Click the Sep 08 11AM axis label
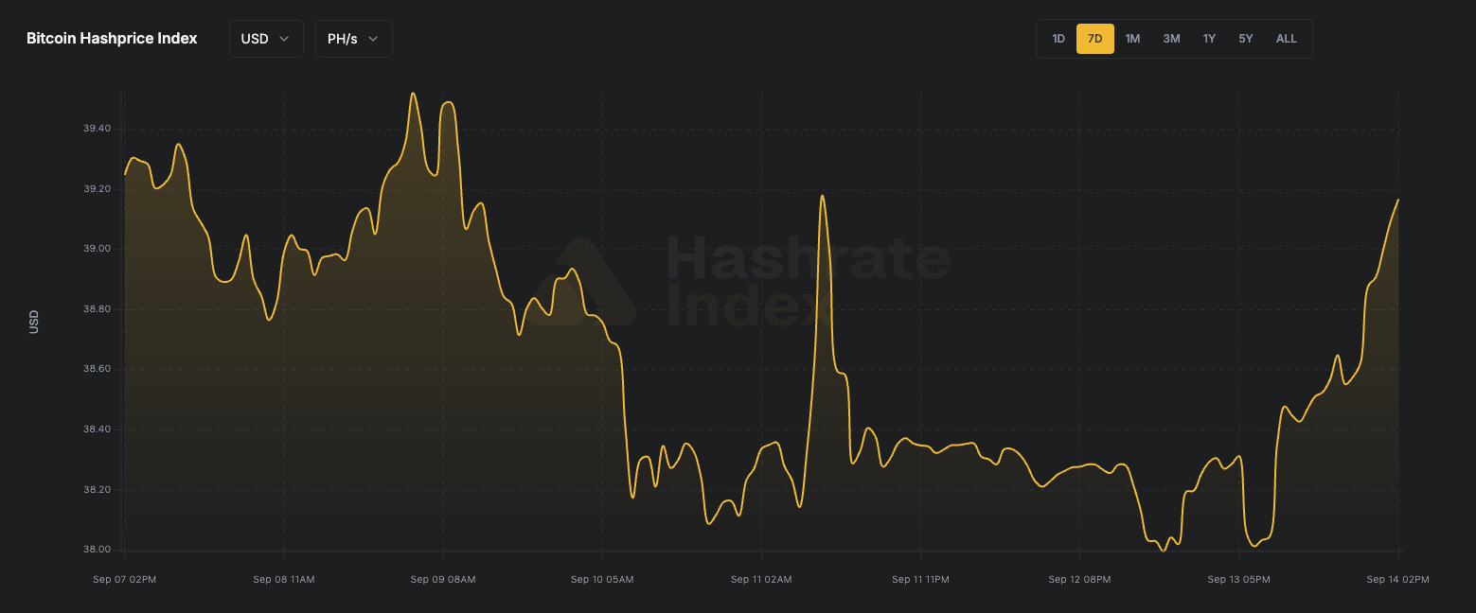1476x613 pixels. tap(284, 579)
